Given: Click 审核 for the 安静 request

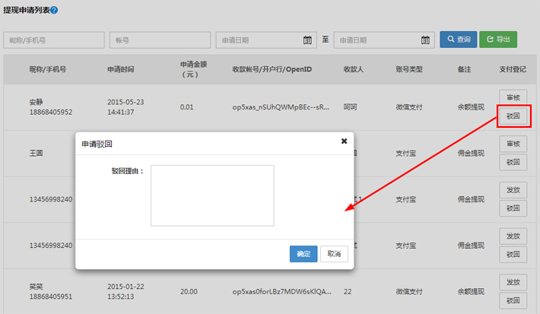Looking at the screenshot, I should click(513, 97).
